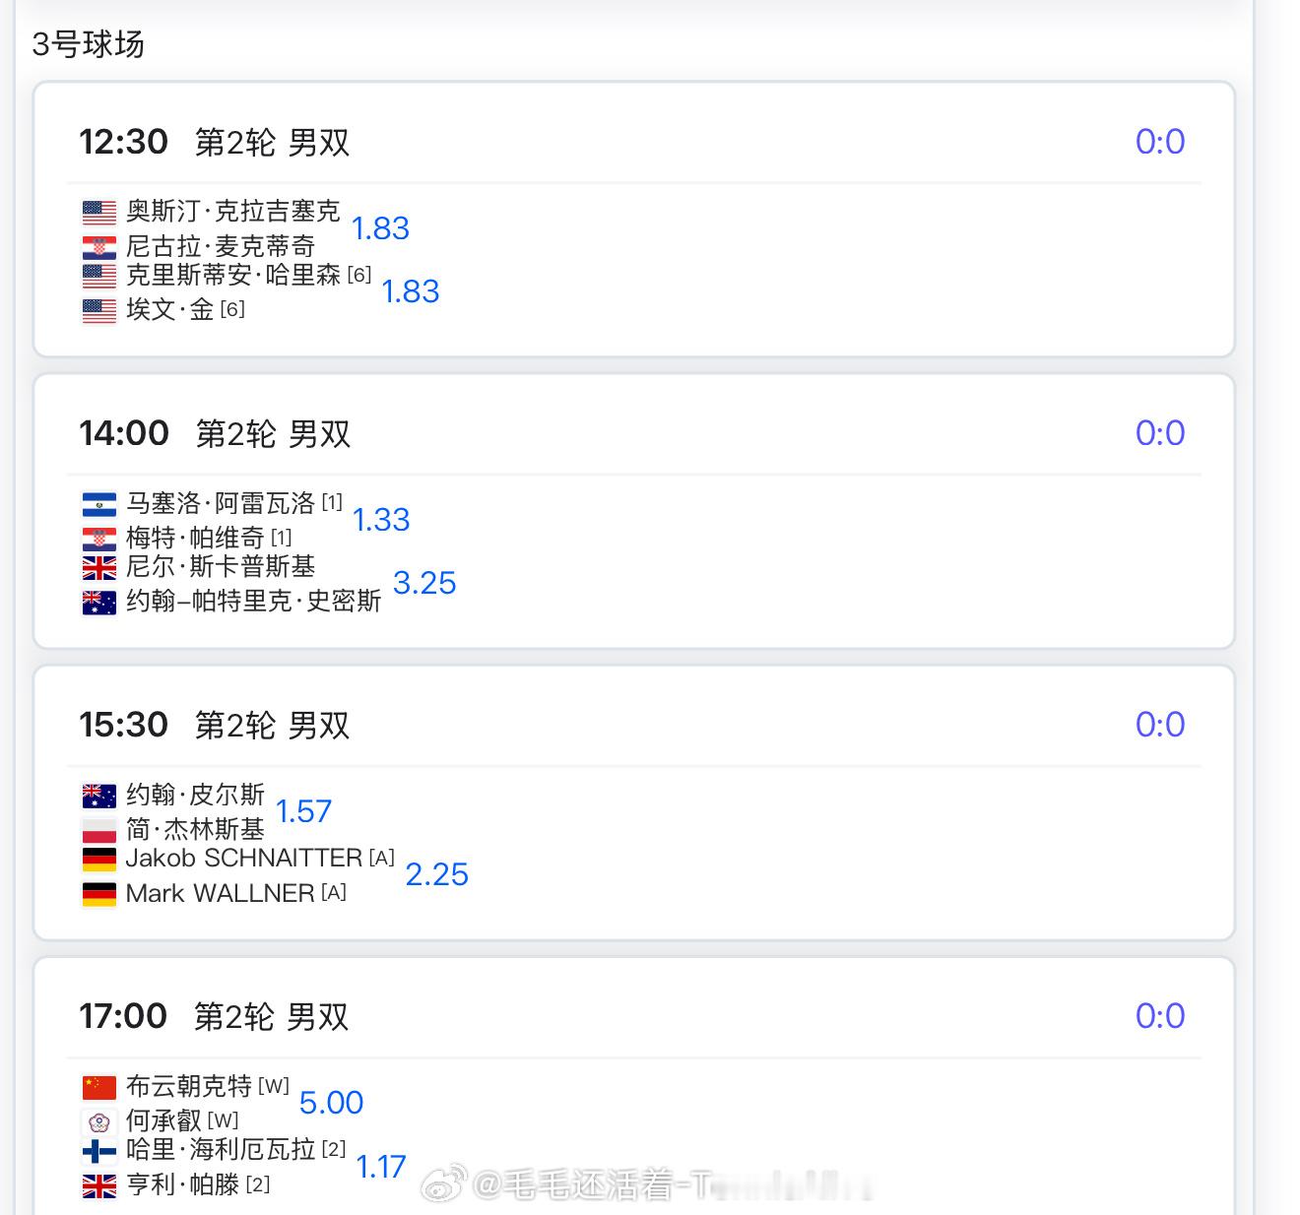Click the El Salvador flag beside 马塞洛·阿雷瓦洛

tap(98, 504)
